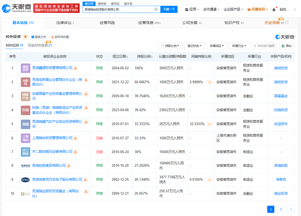Click indirect holding icon for 芜湖埃泰克汽车电子

(210, 180)
